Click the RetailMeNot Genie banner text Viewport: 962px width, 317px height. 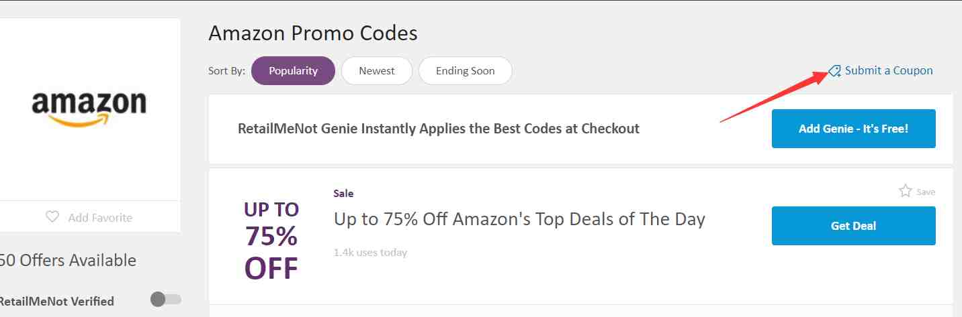coord(439,129)
